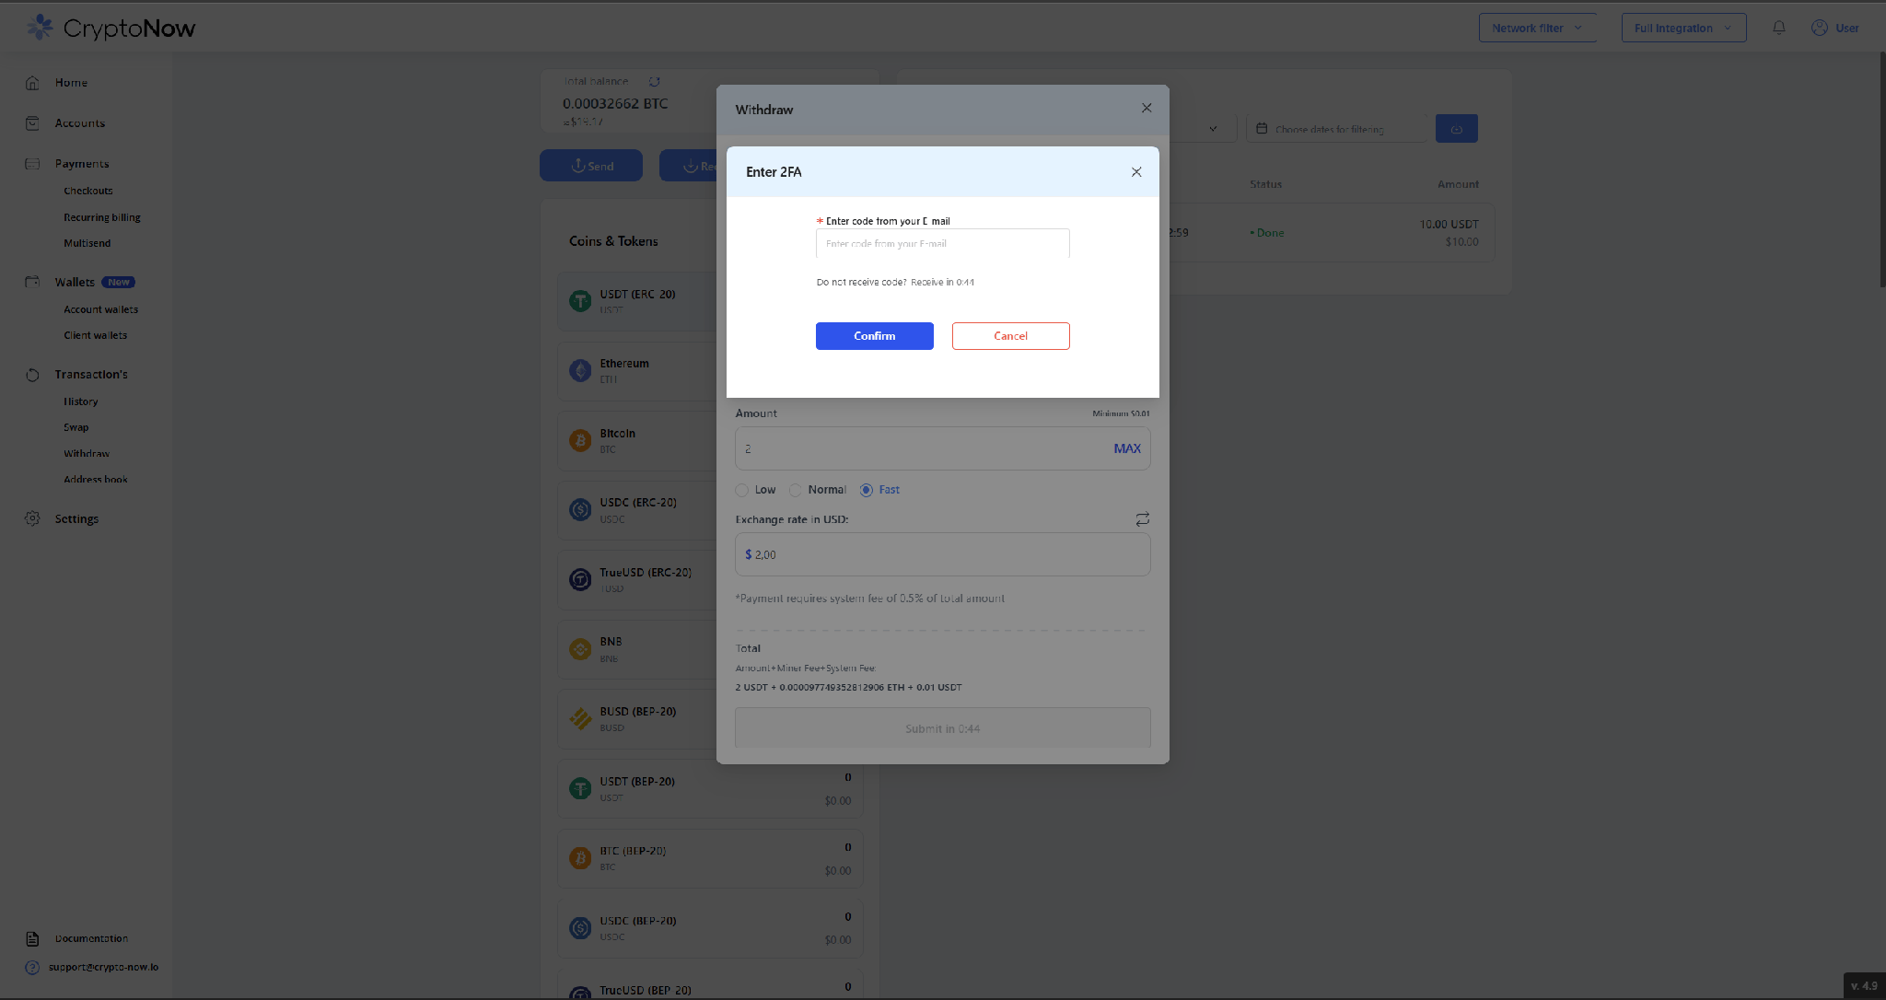1886x1000 pixels.
Task: Click the Send button
Action: [x=591, y=166]
